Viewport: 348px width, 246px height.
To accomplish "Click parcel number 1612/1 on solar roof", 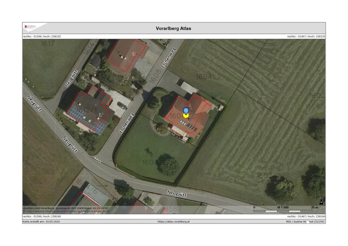I will [86, 110].
